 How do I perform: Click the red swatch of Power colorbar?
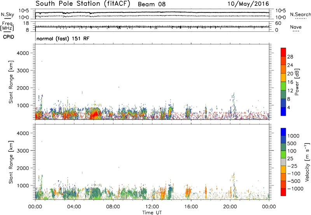pos(283,52)
